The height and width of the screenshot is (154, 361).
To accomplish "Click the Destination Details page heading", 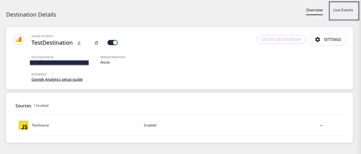I will pos(31,15).
